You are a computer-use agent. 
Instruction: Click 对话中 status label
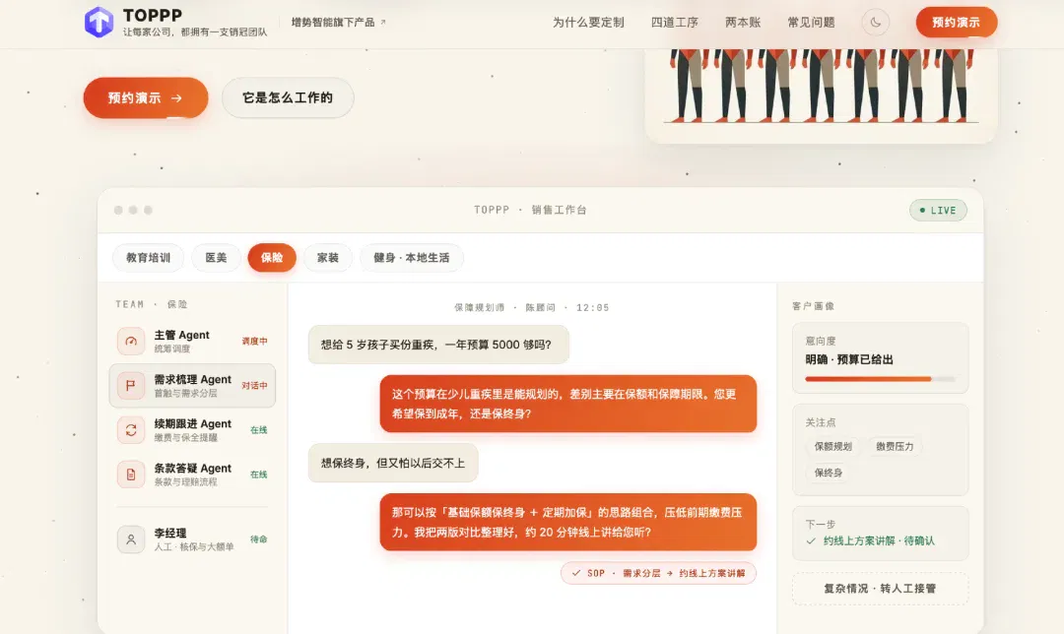click(x=254, y=385)
